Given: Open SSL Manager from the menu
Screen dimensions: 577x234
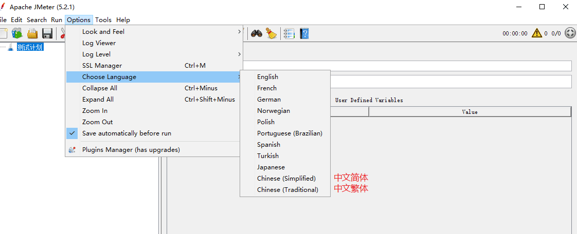Looking at the screenshot, I should coord(154,66).
